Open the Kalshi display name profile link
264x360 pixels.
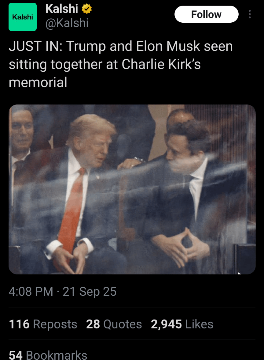(x=62, y=9)
